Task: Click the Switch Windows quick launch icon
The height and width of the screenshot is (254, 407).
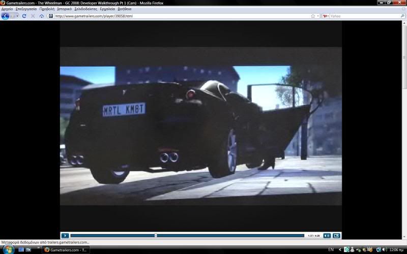Action: coord(28,249)
